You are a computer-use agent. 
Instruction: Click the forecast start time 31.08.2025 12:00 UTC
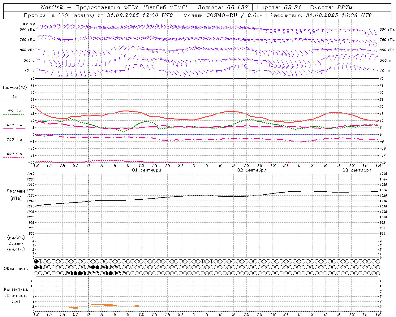coord(140,15)
